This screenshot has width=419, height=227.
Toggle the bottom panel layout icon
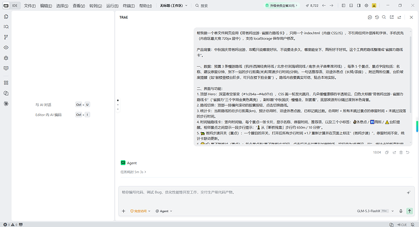click(x=351, y=5)
